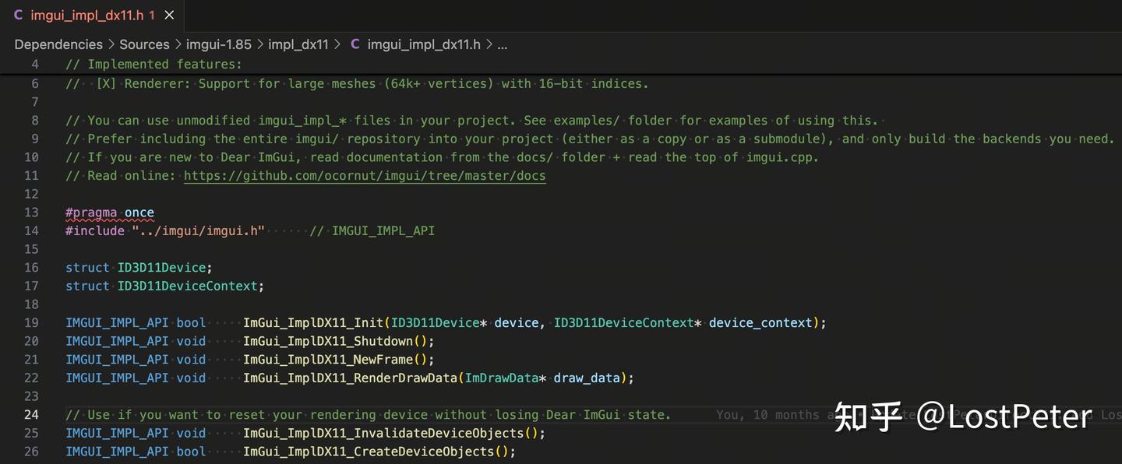This screenshot has height=464, width=1122.
Task: Select the imgui_impl_dx11.h editor tab
Action: click(86, 14)
